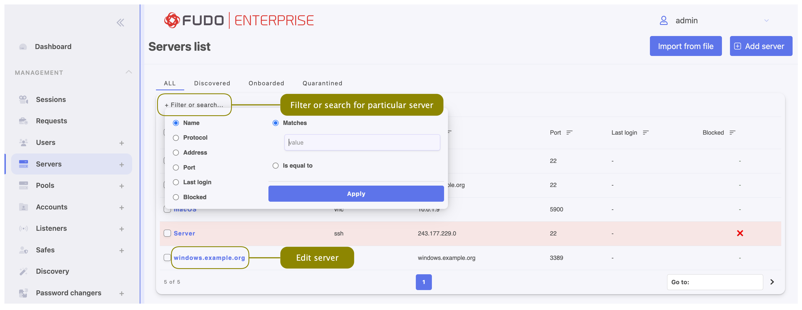
Task: Collapse the MANAGEMENT section chevron
Action: point(129,72)
